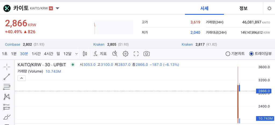Collapse the indicator legend with caret button
This screenshot has width=275, height=125.
pyautogui.click(x=22, y=78)
